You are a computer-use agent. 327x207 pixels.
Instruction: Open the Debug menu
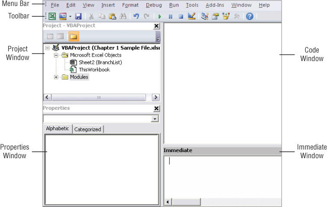[154, 5]
